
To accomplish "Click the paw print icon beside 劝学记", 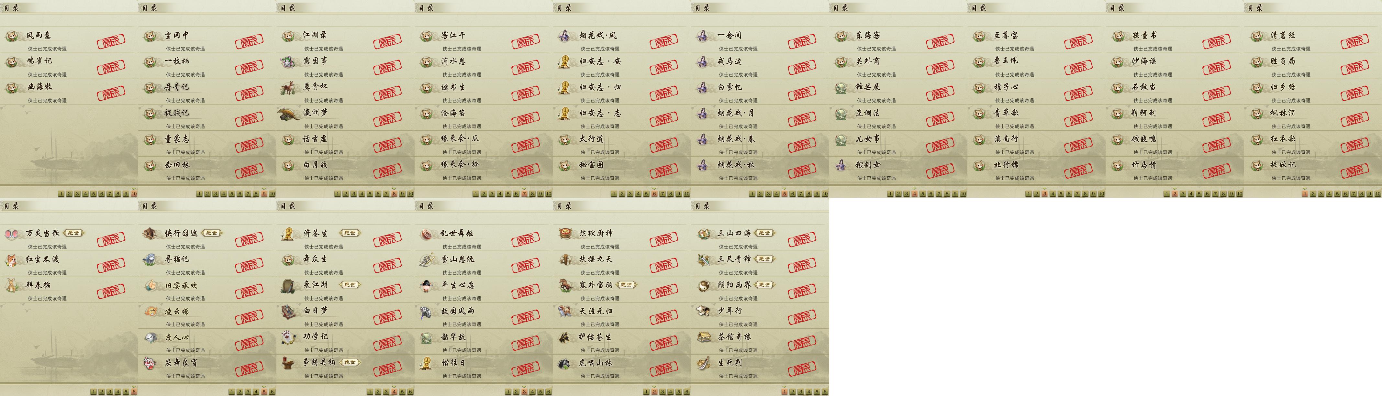I will click(288, 337).
